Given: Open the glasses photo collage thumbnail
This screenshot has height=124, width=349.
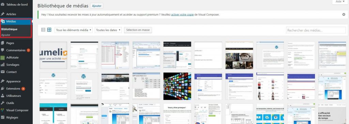Looking at the screenshot, I should 239,55.
